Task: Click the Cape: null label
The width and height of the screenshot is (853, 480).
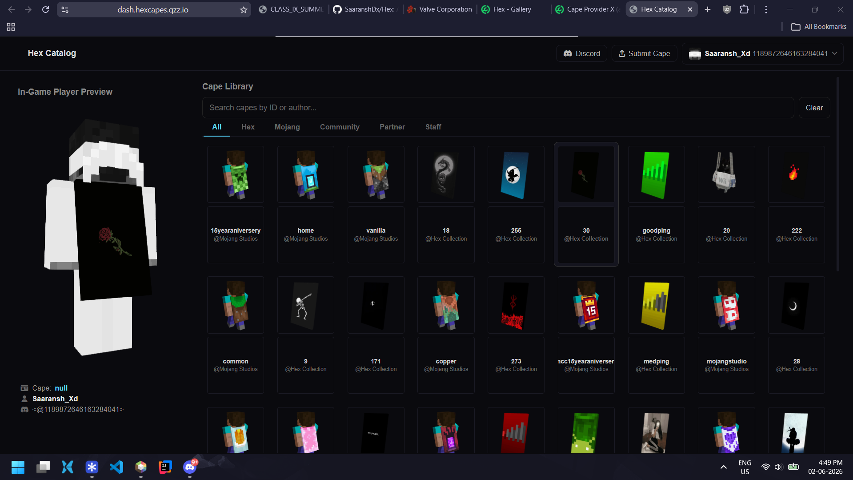Action: 50,388
